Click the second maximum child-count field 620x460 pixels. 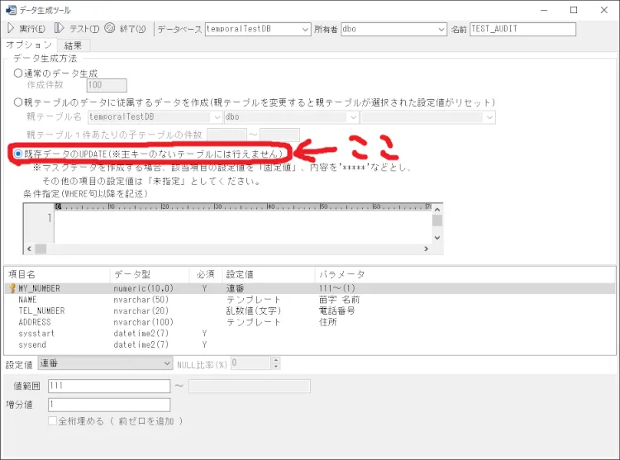coord(279,135)
